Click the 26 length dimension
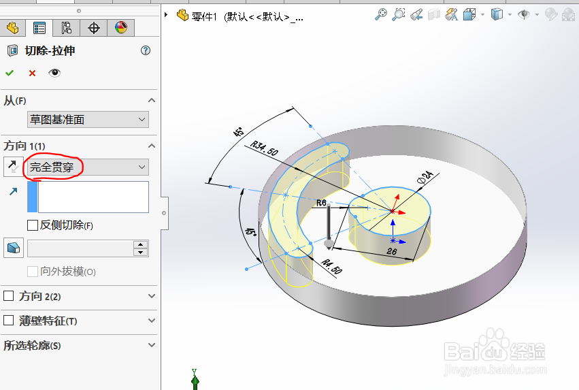Viewport: 579px width, 390px height. (391, 252)
